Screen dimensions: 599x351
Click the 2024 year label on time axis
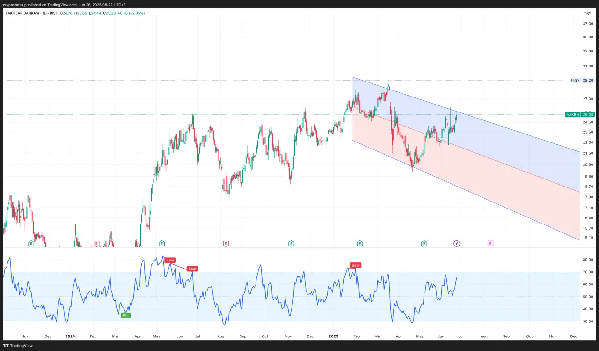(x=70, y=336)
